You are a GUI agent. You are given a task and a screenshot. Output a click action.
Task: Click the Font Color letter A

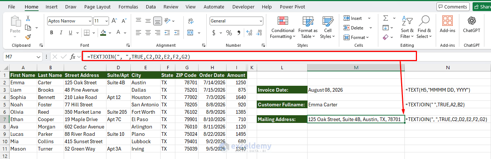pos(118,33)
